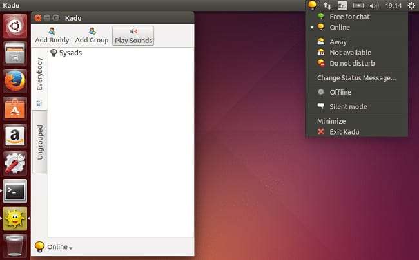Toggle the Play Sounds button
Image resolution: width=419 pixels, height=260 pixels.
point(133,35)
